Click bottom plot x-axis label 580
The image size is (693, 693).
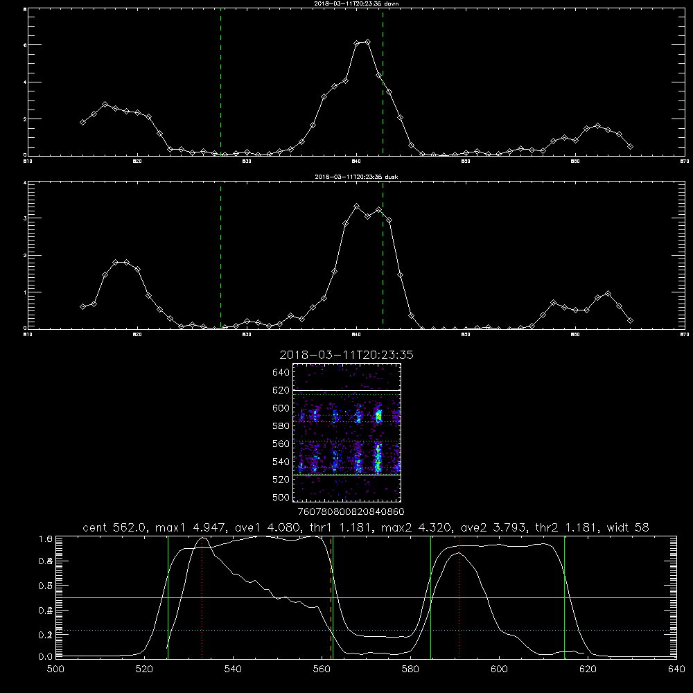tap(410, 669)
